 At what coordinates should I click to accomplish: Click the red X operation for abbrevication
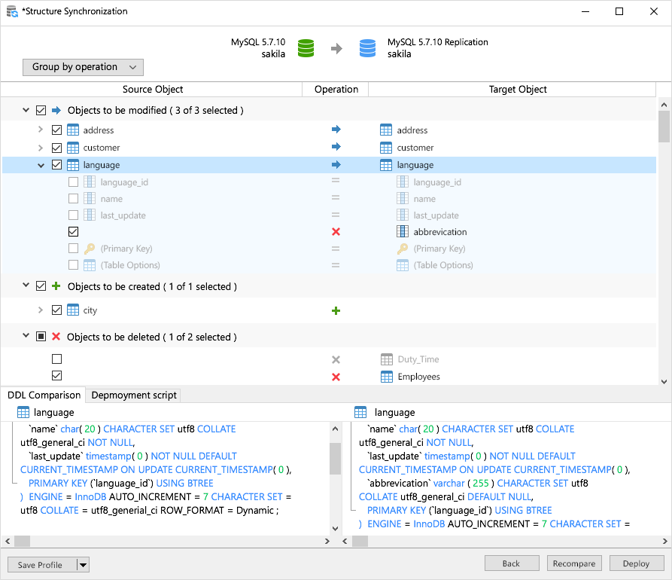336,232
